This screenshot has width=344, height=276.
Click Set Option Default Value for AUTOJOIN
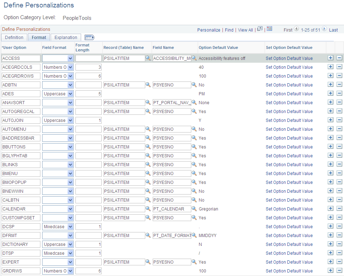tap(289, 120)
